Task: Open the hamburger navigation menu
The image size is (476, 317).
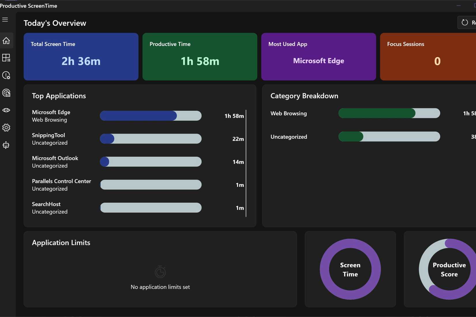Action: (5, 20)
